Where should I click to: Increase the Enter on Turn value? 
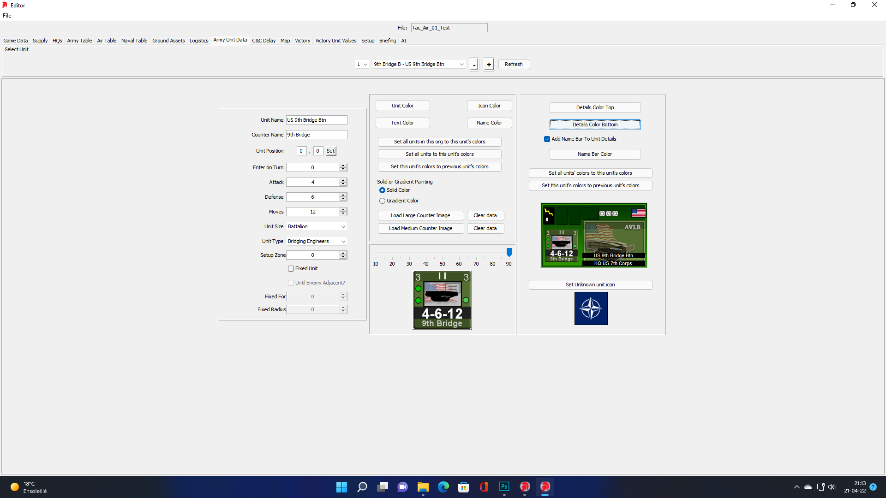(x=343, y=165)
